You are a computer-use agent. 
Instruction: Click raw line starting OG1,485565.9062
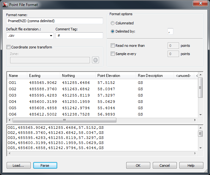56,128
